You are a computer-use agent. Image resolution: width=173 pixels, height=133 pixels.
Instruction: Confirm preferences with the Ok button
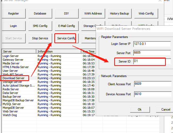tap(140, 110)
